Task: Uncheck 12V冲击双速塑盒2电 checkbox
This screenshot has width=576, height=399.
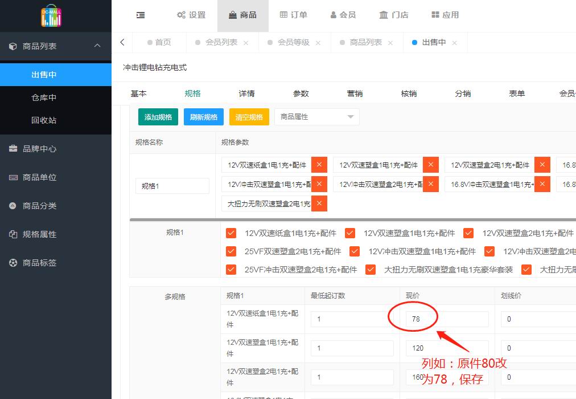Action: 489,251
